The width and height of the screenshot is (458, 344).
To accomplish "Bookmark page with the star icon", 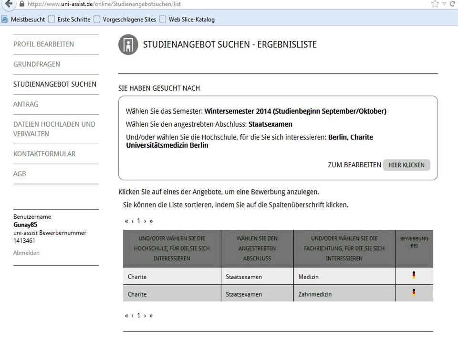I will 435,4.
